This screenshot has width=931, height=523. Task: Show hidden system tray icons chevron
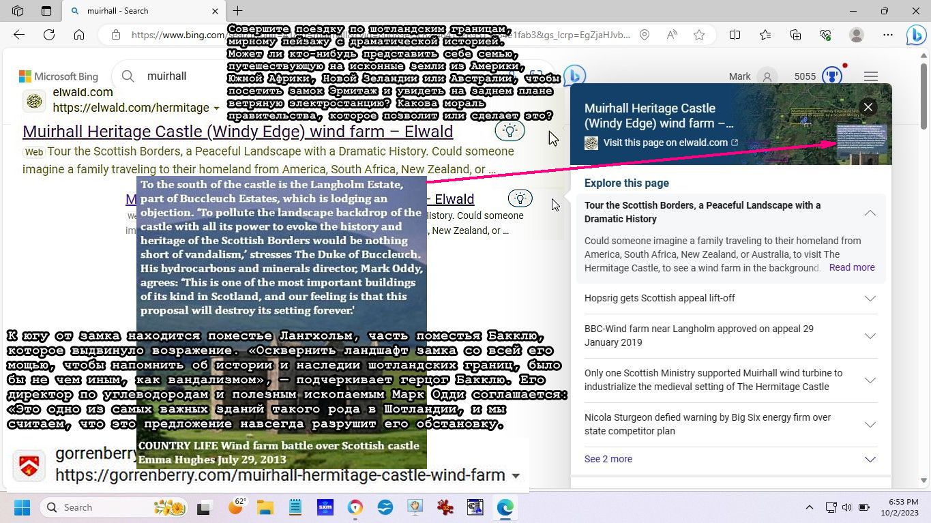(x=810, y=507)
